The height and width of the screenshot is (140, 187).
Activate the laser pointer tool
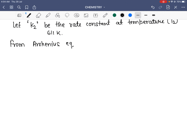105,15
